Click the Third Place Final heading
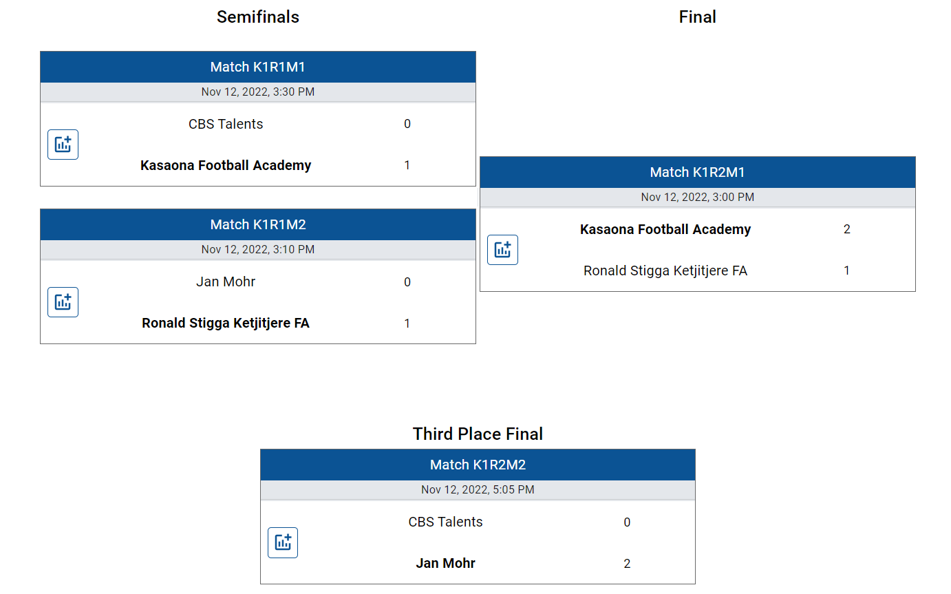Image resolution: width=951 pixels, height=594 pixels. (478, 434)
